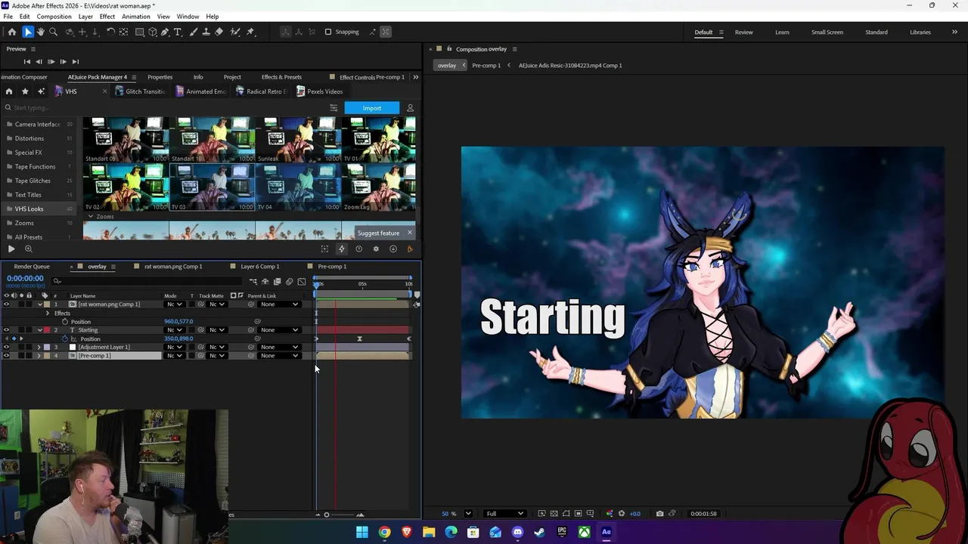The height and width of the screenshot is (544, 968).
Task: Open the Animation menu
Action: point(136,17)
